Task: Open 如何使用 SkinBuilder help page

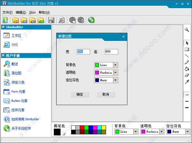Action: (21, 119)
